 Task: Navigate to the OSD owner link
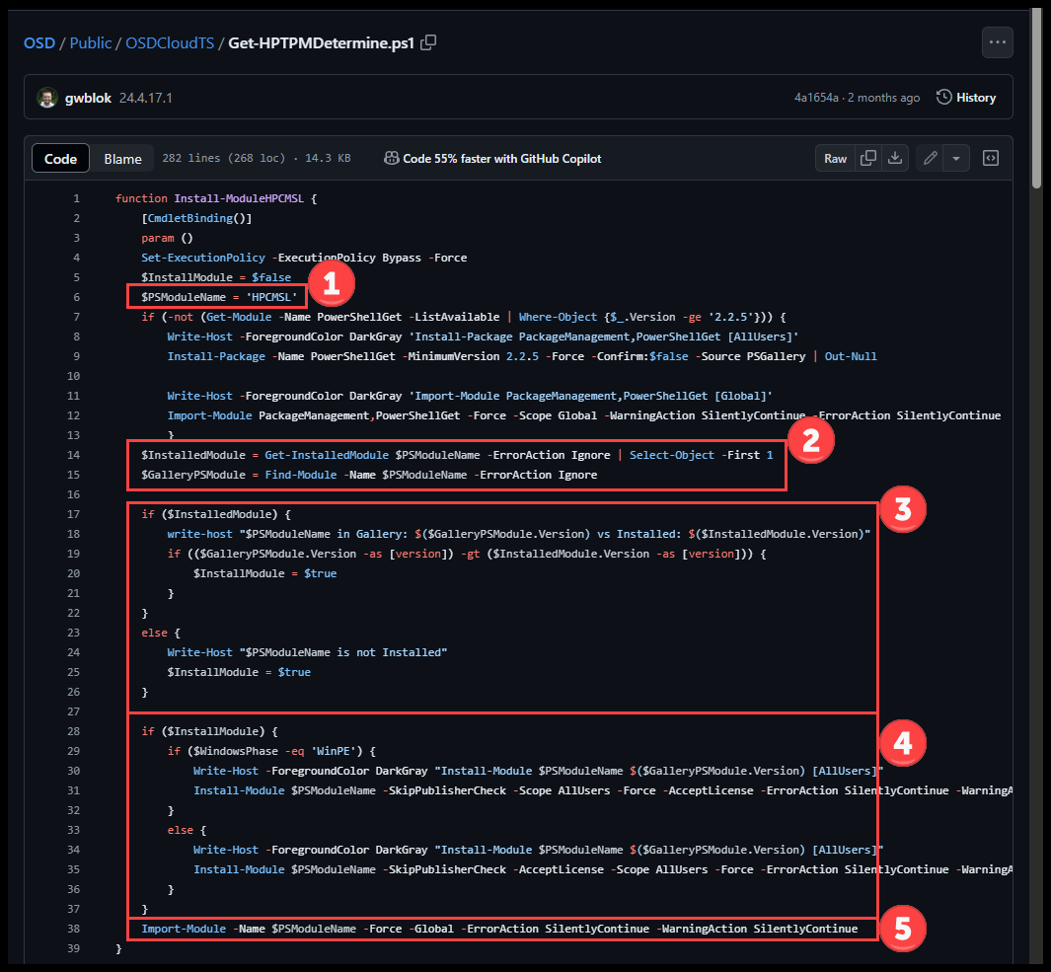(39, 42)
